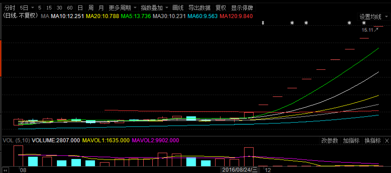The image size is (391, 173).
Task: Click the green MA5:13.736 label
Action: 136,16
